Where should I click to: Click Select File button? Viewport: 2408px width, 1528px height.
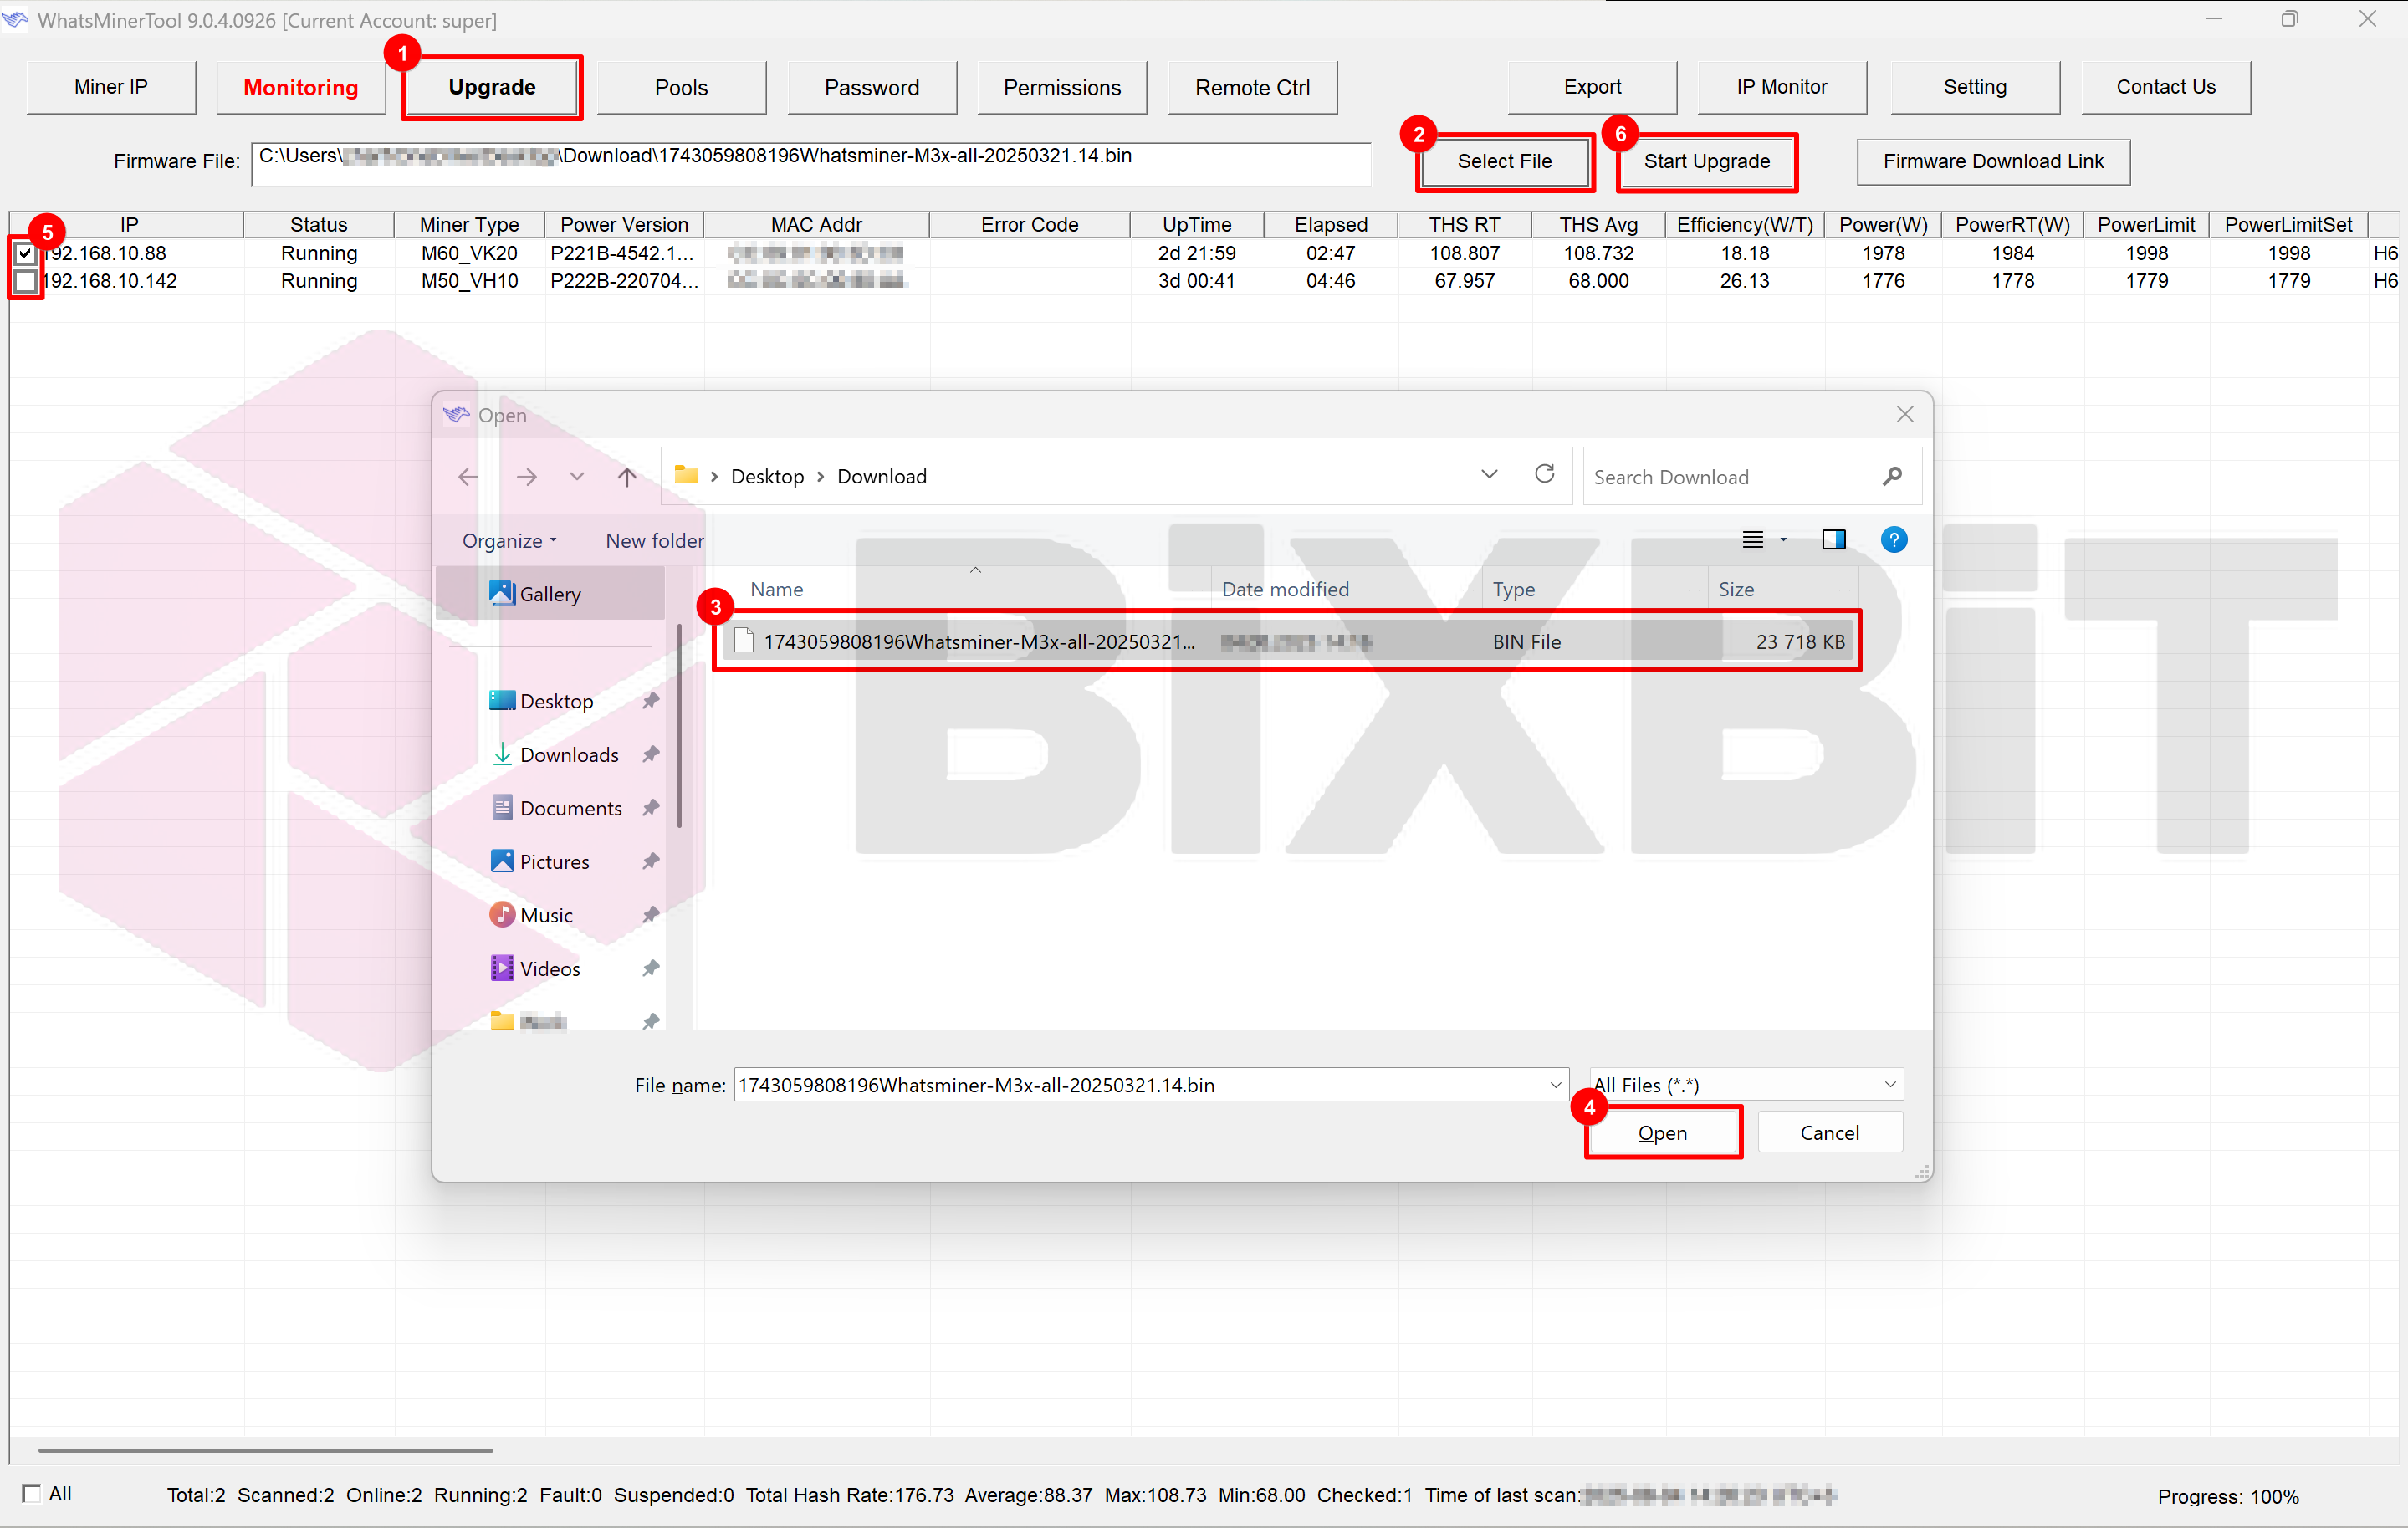coord(1505,162)
